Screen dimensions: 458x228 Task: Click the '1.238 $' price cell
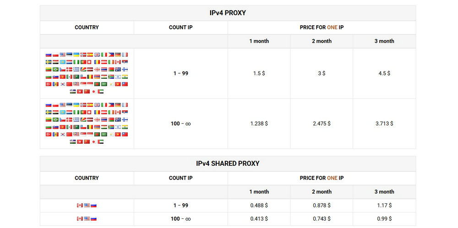259,124
